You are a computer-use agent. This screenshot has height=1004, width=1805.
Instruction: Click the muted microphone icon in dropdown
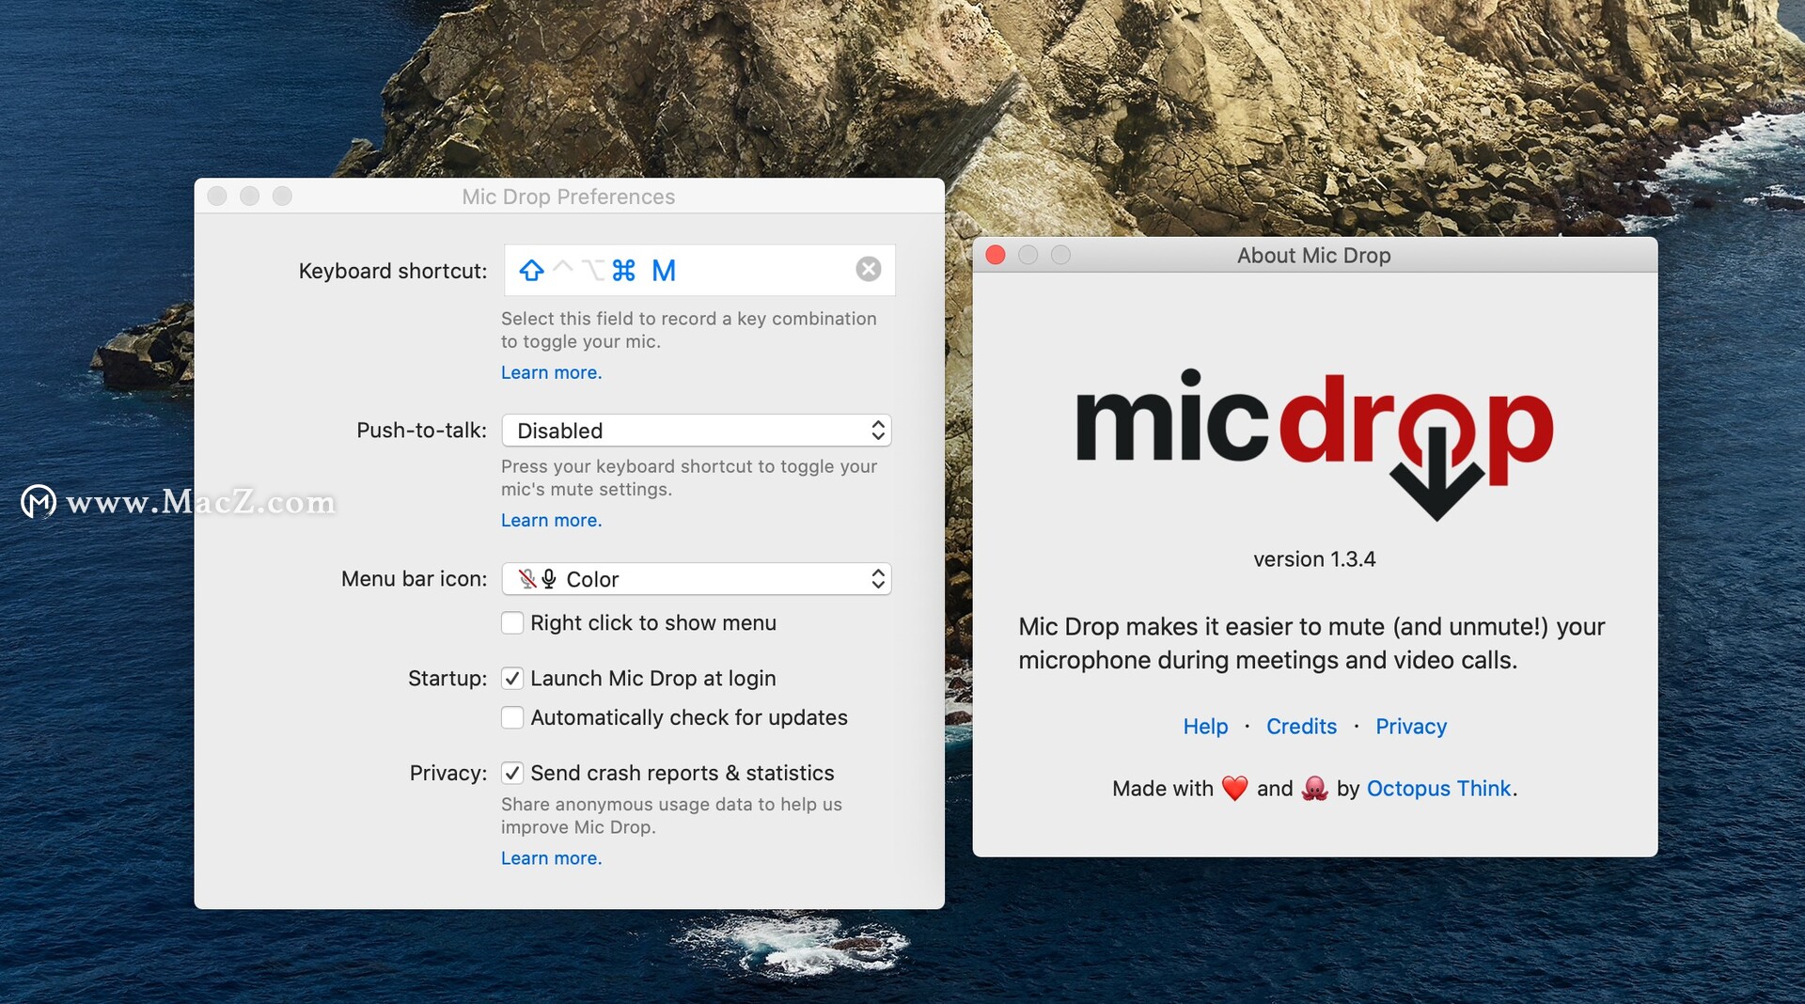coord(527,579)
